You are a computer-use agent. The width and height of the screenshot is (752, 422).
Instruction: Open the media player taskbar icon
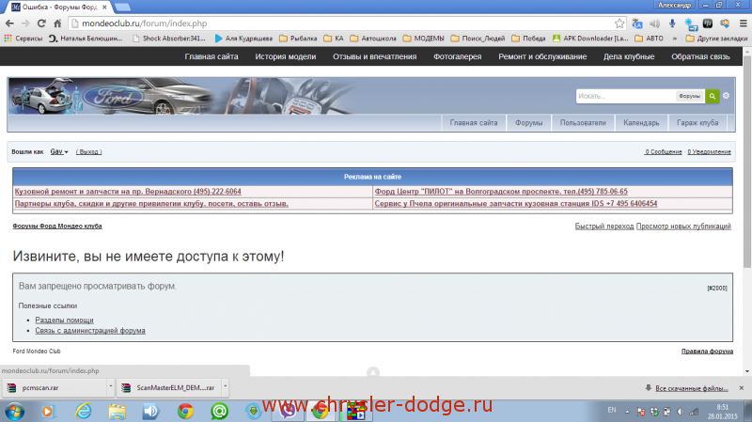[x=48, y=412]
